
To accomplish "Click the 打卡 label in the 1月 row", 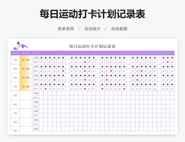I will click(36, 62).
